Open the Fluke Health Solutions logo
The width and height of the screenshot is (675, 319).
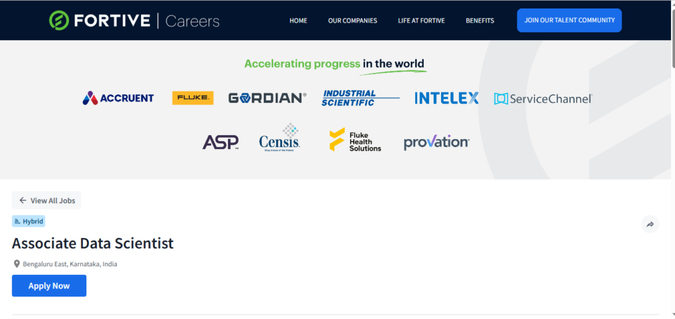pyautogui.click(x=355, y=140)
